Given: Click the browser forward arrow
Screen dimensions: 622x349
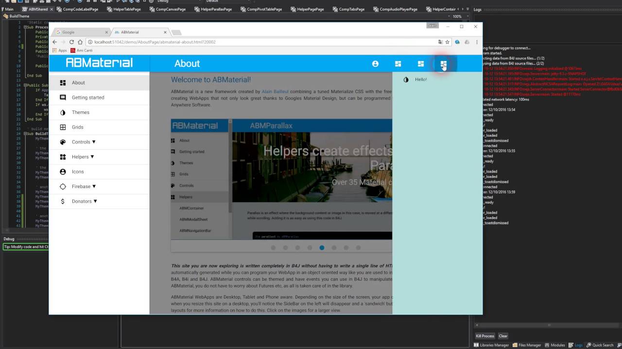Looking at the screenshot, I should pos(63,42).
